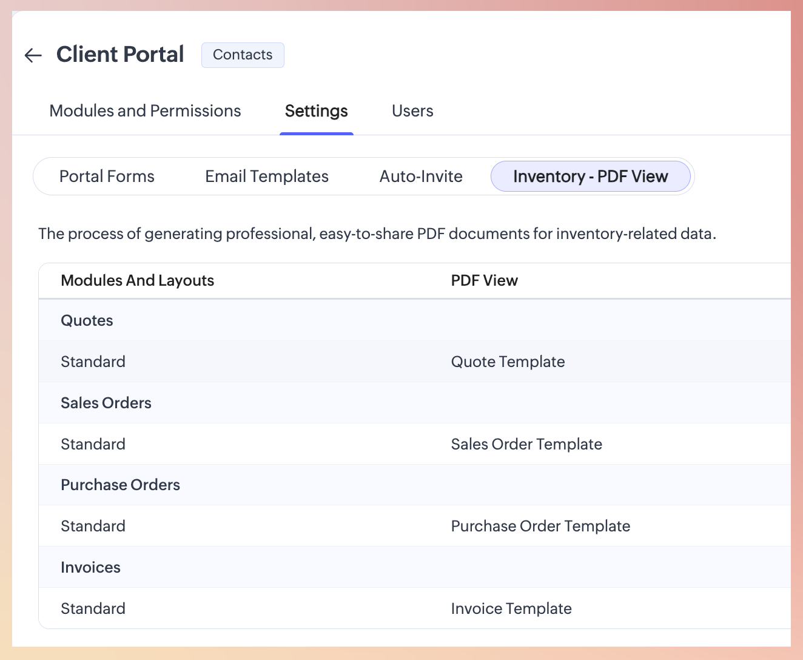Select Purchase Order Template entry

pyautogui.click(x=540, y=526)
